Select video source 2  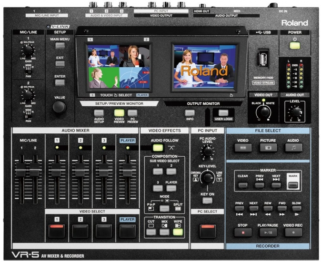pyautogui.click(x=80, y=231)
